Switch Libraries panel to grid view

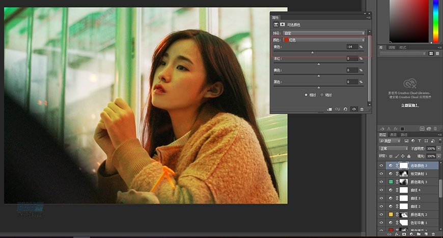tap(431, 53)
